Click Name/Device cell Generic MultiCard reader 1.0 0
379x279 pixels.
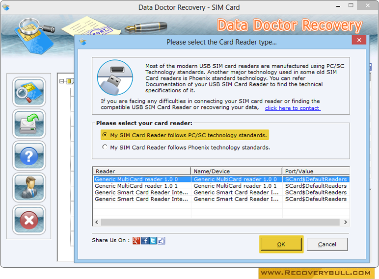pos(237,179)
